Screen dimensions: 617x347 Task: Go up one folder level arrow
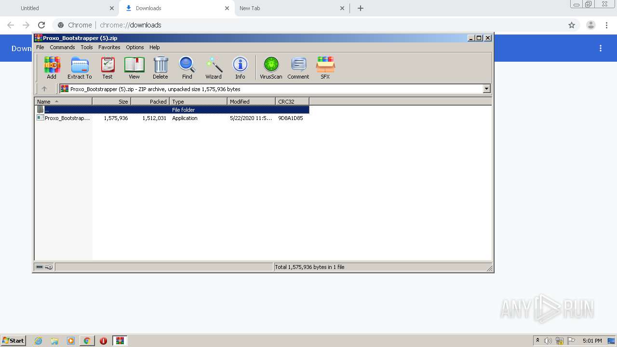pyautogui.click(x=44, y=89)
